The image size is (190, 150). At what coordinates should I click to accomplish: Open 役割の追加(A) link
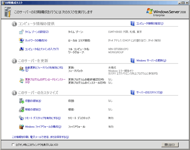pos(33,101)
